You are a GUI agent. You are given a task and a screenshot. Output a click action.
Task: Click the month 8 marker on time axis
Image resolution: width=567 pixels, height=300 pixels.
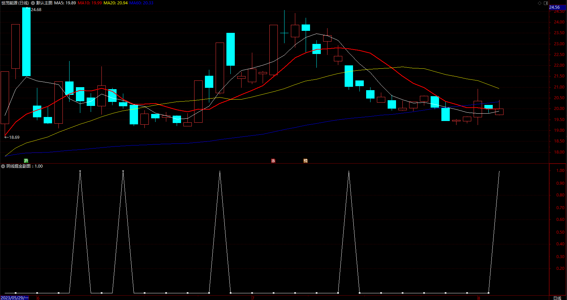(479, 298)
